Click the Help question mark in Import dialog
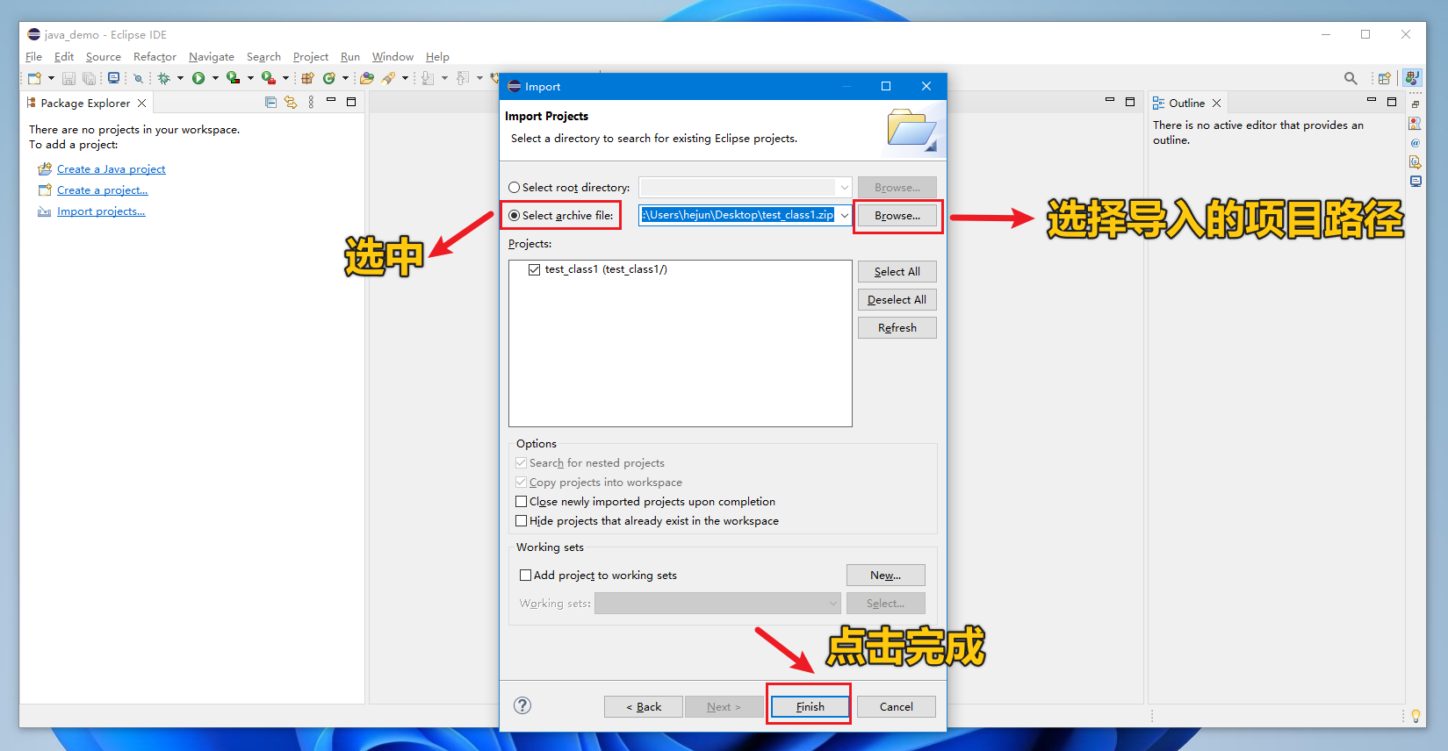 [522, 705]
